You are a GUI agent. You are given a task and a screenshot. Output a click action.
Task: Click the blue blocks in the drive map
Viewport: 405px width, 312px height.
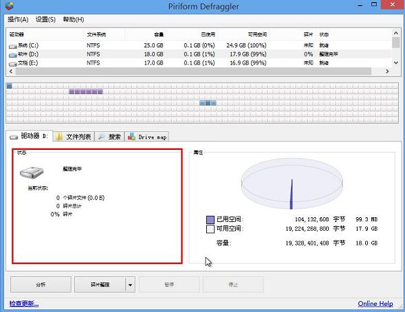pos(208,103)
